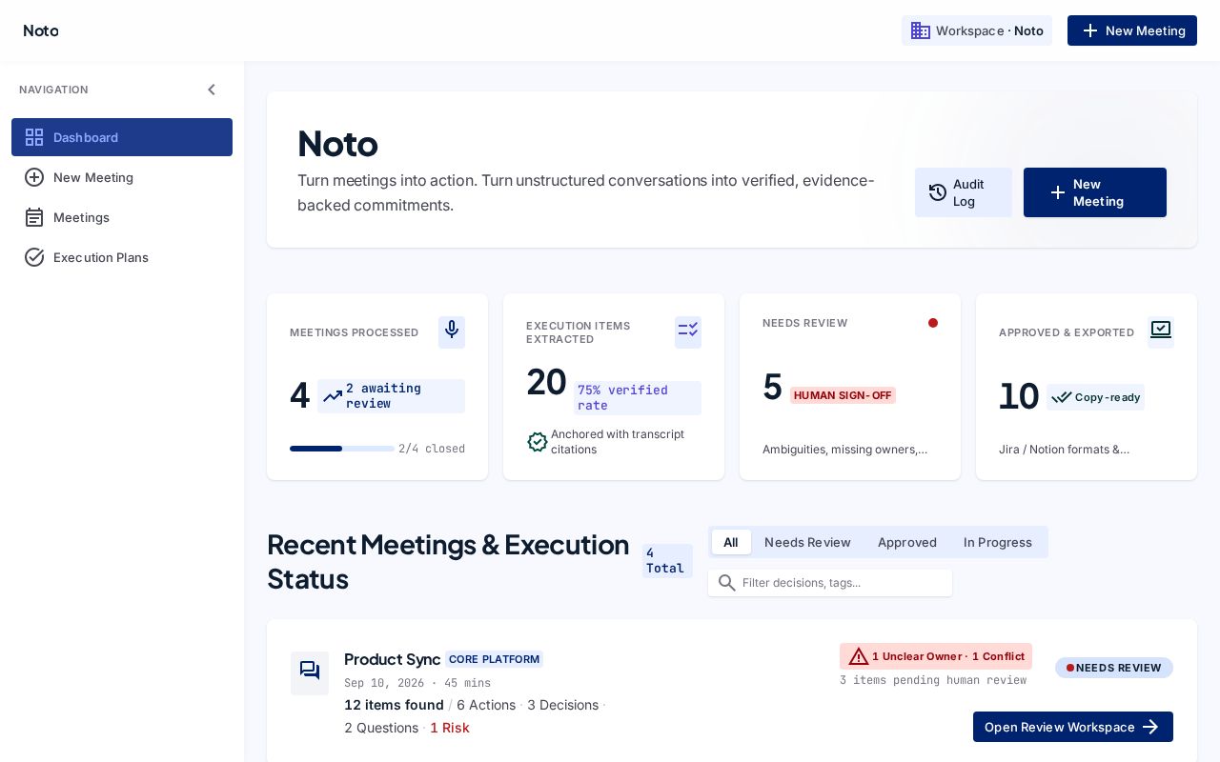Click the plus-circle icon beside sidebar New Meeting
Screen dimensions: 1220x762
(34, 177)
